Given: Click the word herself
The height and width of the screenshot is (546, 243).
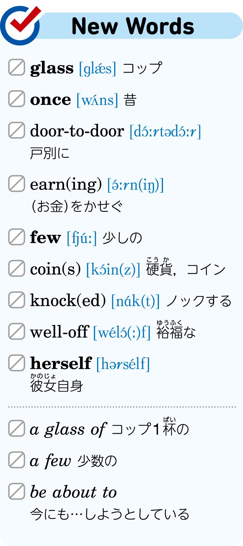Looking at the screenshot, I should (61, 363).
